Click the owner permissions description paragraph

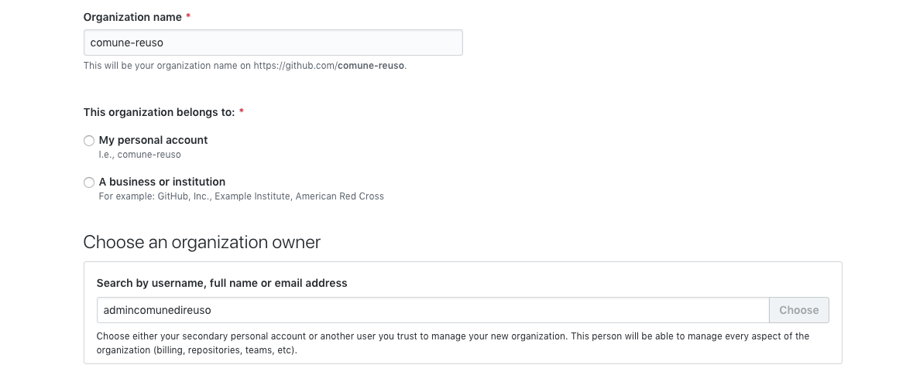point(452,343)
